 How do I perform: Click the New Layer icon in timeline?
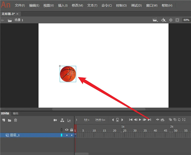(4, 120)
